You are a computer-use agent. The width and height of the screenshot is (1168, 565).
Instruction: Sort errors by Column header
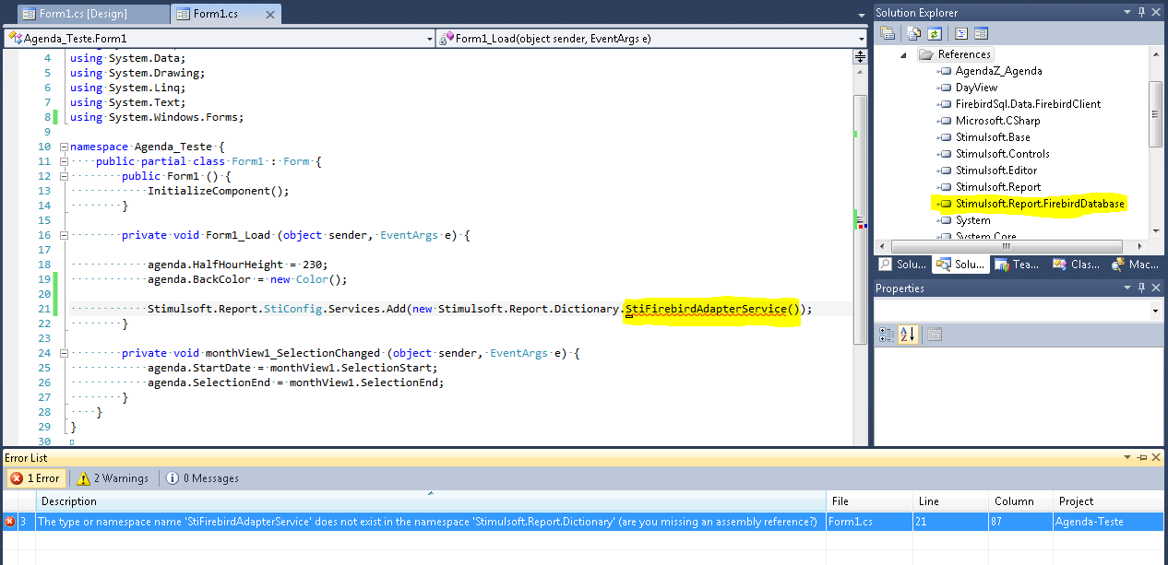pos(1020,501)
